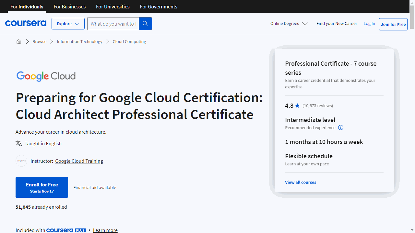Viewport: 415px width, 233px height.
Task: Click the Join for Free button
Action: [x=393, y=24]
